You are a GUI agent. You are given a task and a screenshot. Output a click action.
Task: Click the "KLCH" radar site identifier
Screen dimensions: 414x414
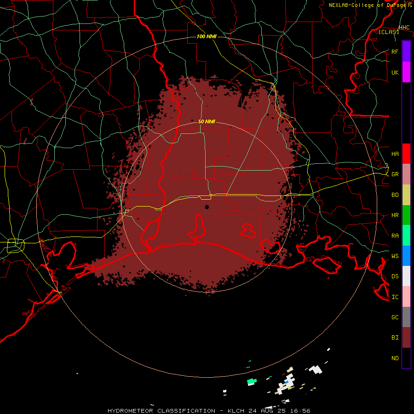236,411
